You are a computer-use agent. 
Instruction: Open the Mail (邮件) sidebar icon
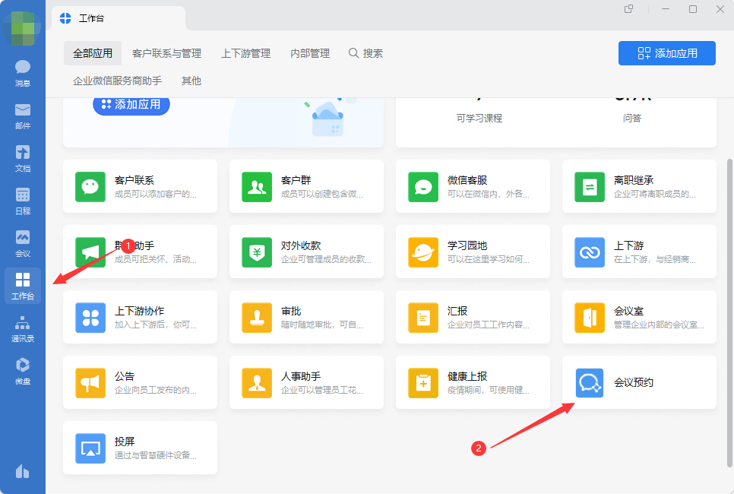(x=23, y=116)
